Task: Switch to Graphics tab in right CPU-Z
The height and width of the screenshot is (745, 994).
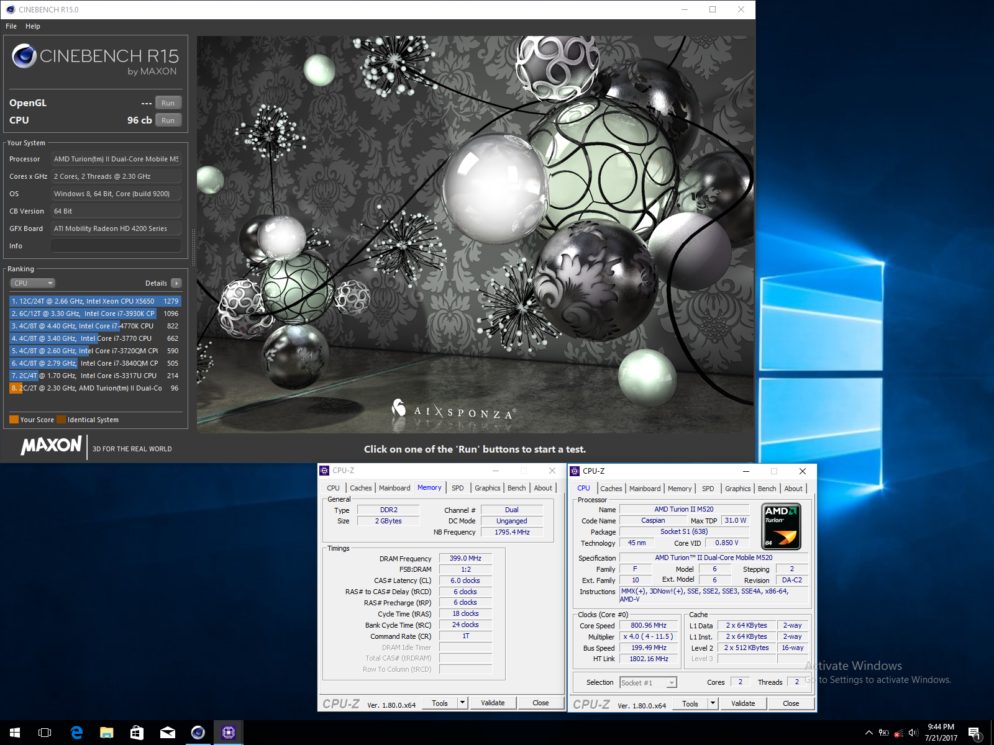Action: [x=738, y=489]
